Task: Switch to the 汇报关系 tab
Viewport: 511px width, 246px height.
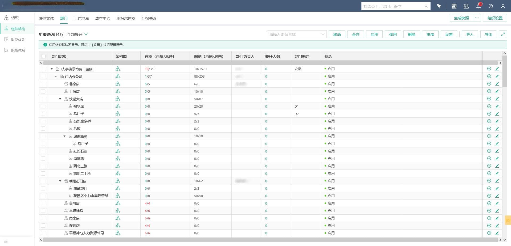Action: (x=149, y=18)
